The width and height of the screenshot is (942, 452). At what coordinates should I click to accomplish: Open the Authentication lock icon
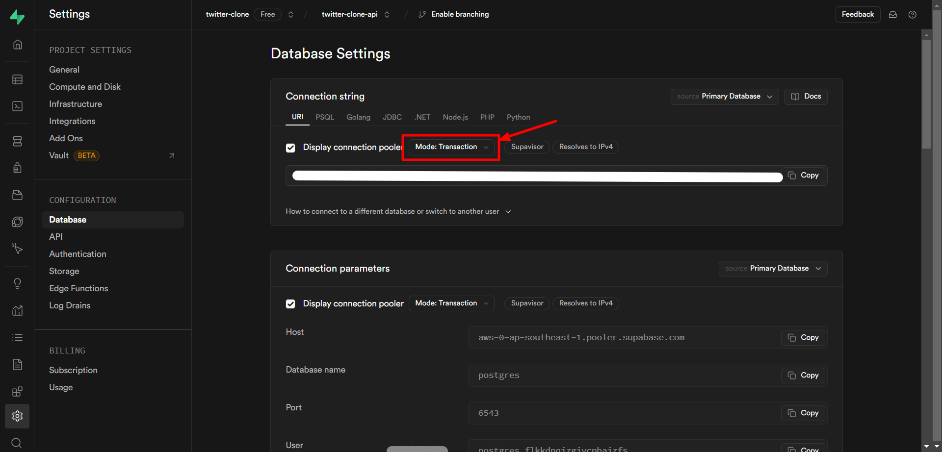[17, 168]
